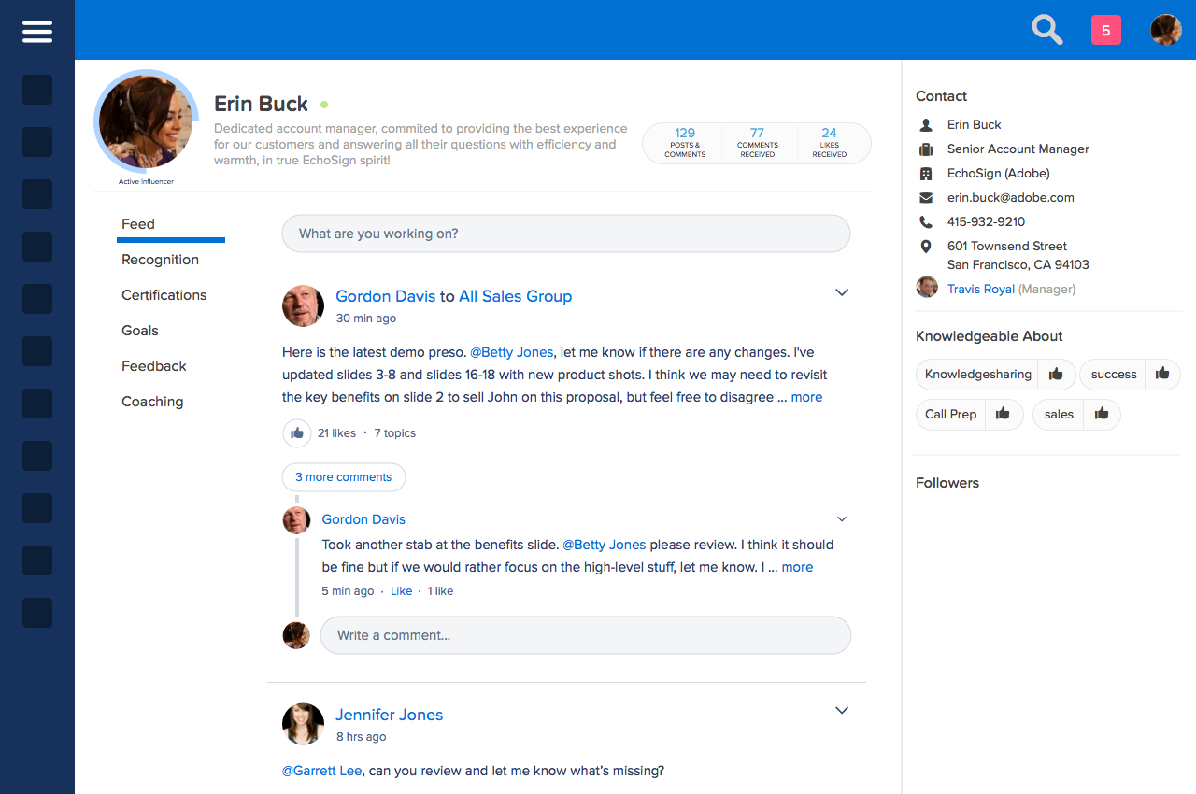This screenshot has width=1196, height=794.
Task: Click the @Betty Jones mention in the comment
Action: [604, 545]
